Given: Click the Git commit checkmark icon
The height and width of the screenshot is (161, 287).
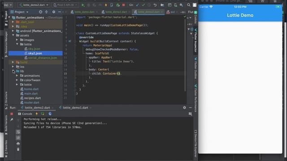Looking at the screenshot, I should coord(143,5).
